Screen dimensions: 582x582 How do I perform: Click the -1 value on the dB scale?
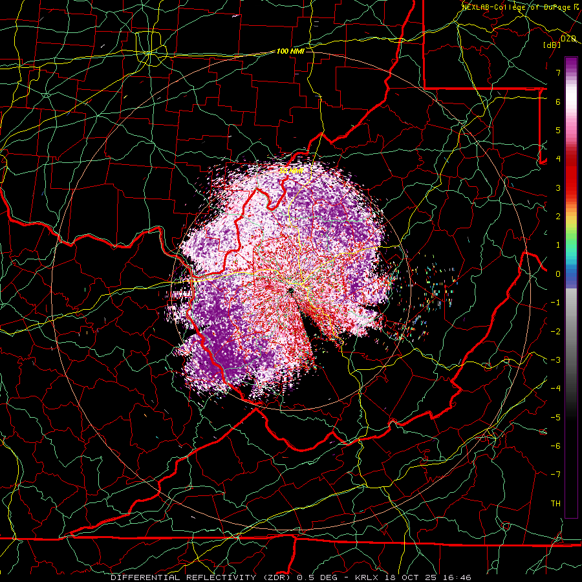(x=555, y=303)
